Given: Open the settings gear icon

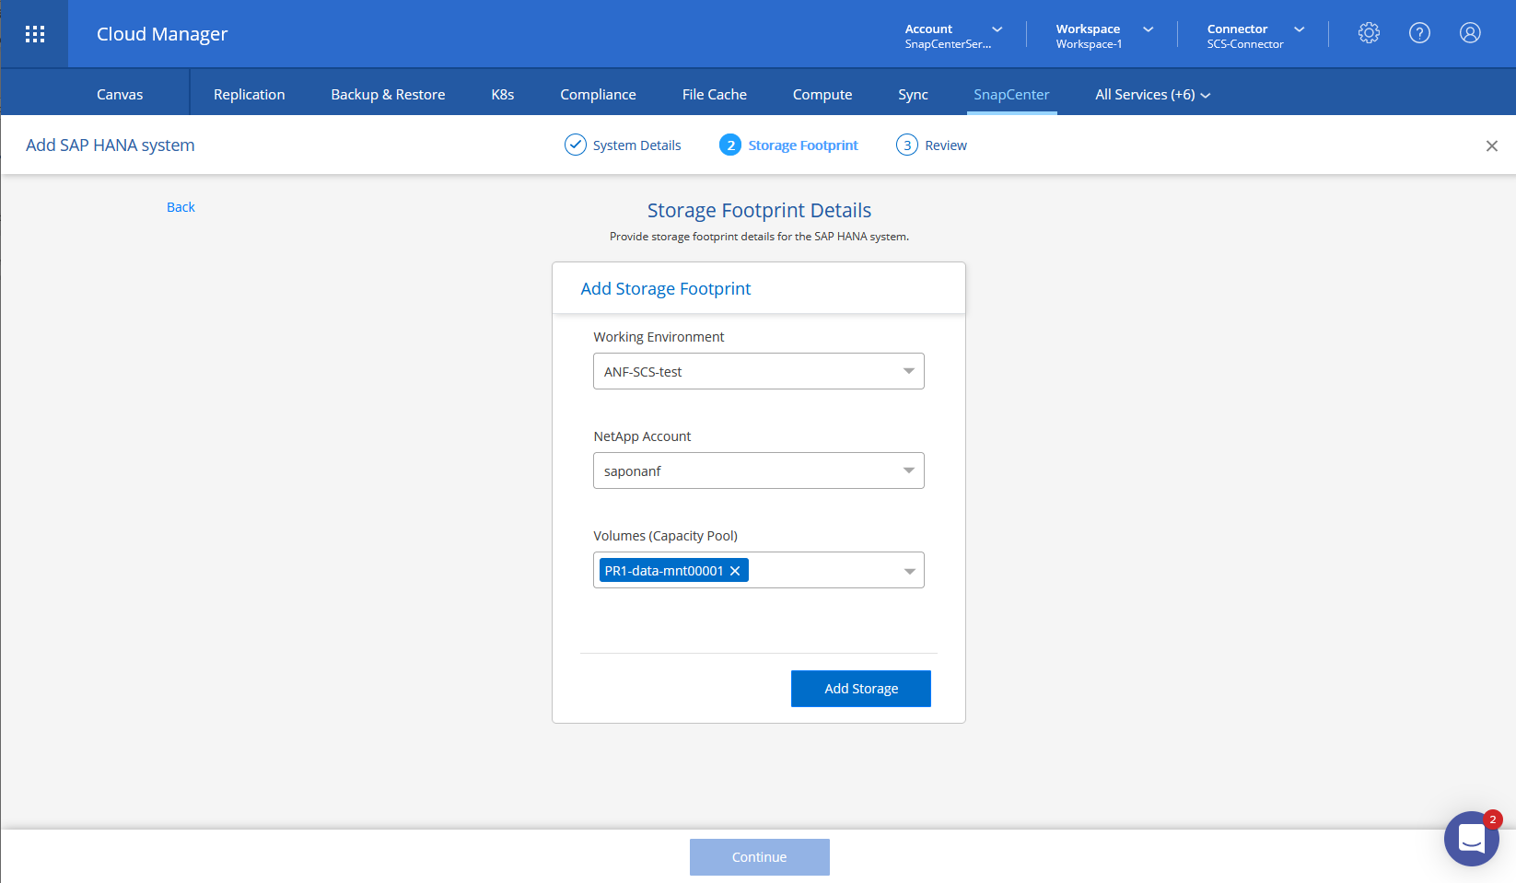Looking at the screenshot, I should [x=1369, y=33].
